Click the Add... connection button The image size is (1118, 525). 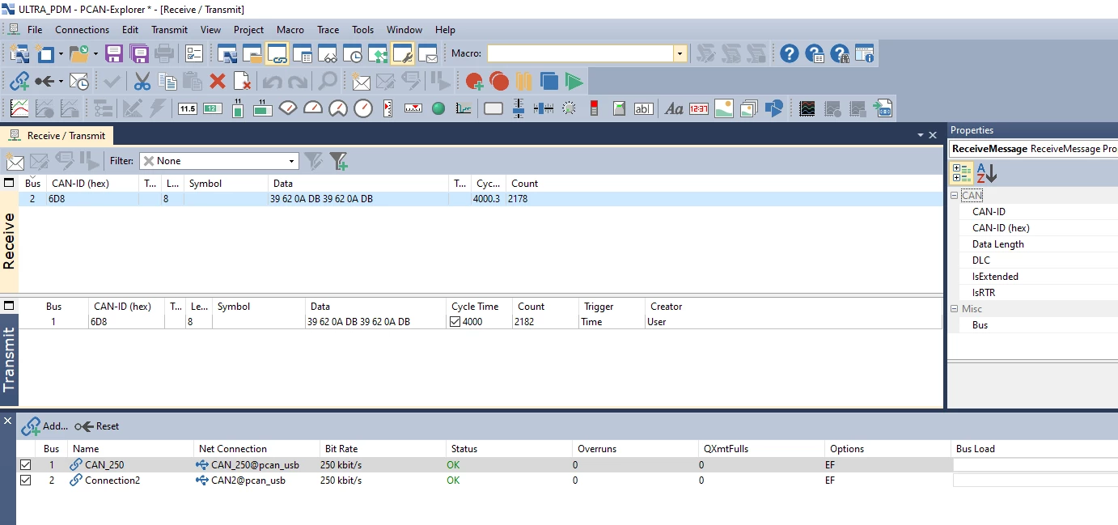(x=45, y=426)
